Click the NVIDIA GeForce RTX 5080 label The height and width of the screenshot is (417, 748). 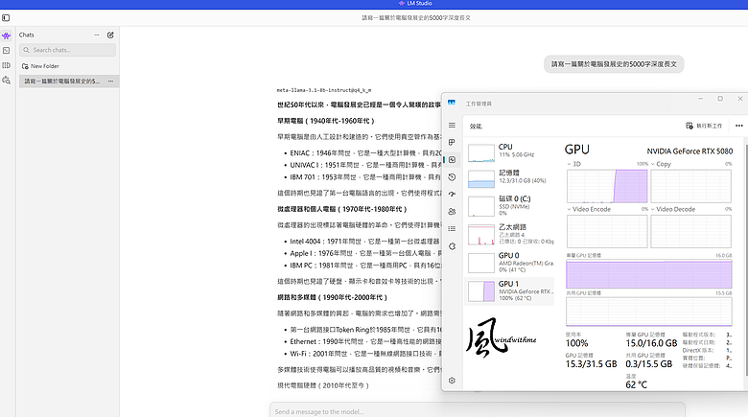tap(690, 151)
